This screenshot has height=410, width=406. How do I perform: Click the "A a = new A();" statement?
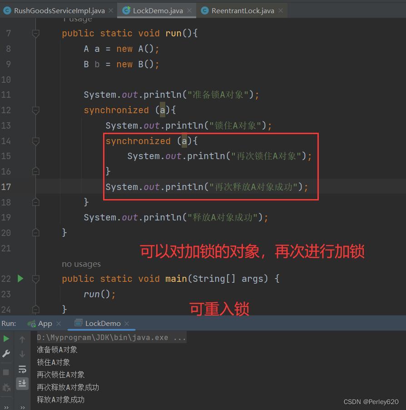coord(122,49)
